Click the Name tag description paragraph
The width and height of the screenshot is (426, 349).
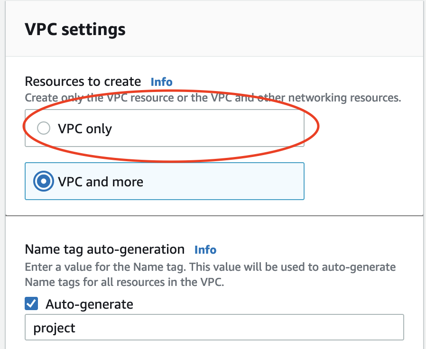210,275
